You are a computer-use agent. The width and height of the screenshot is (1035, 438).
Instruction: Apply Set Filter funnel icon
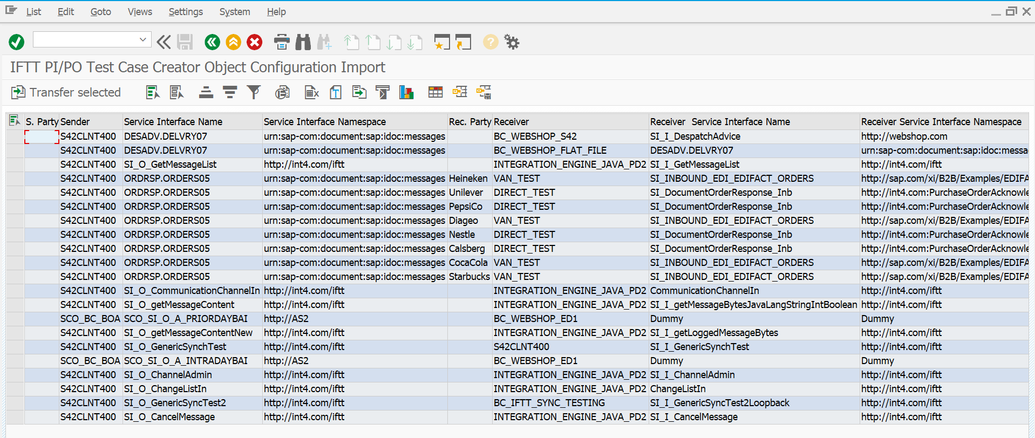click(254, 93)
